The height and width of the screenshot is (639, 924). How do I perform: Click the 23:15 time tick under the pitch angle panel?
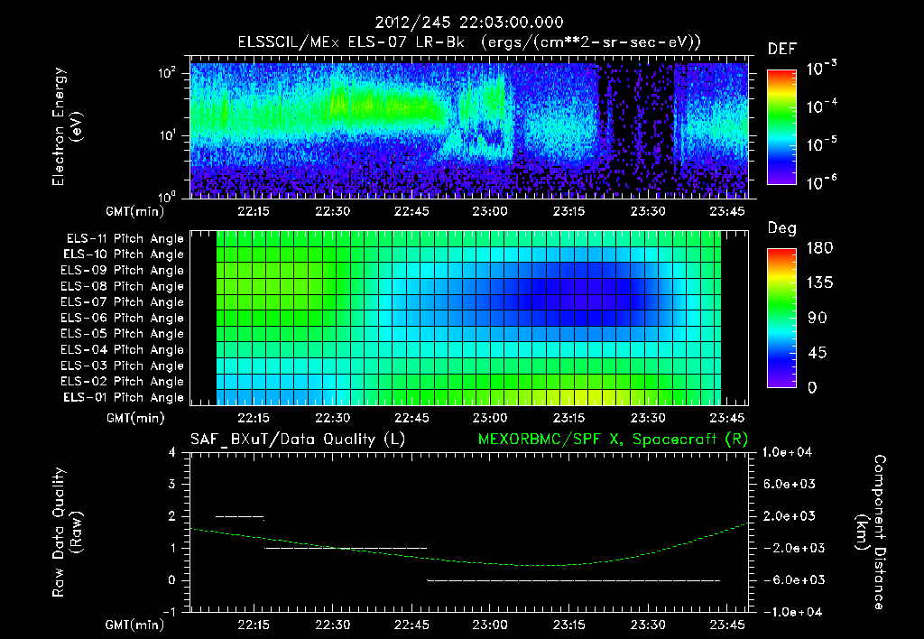(568, 418)
